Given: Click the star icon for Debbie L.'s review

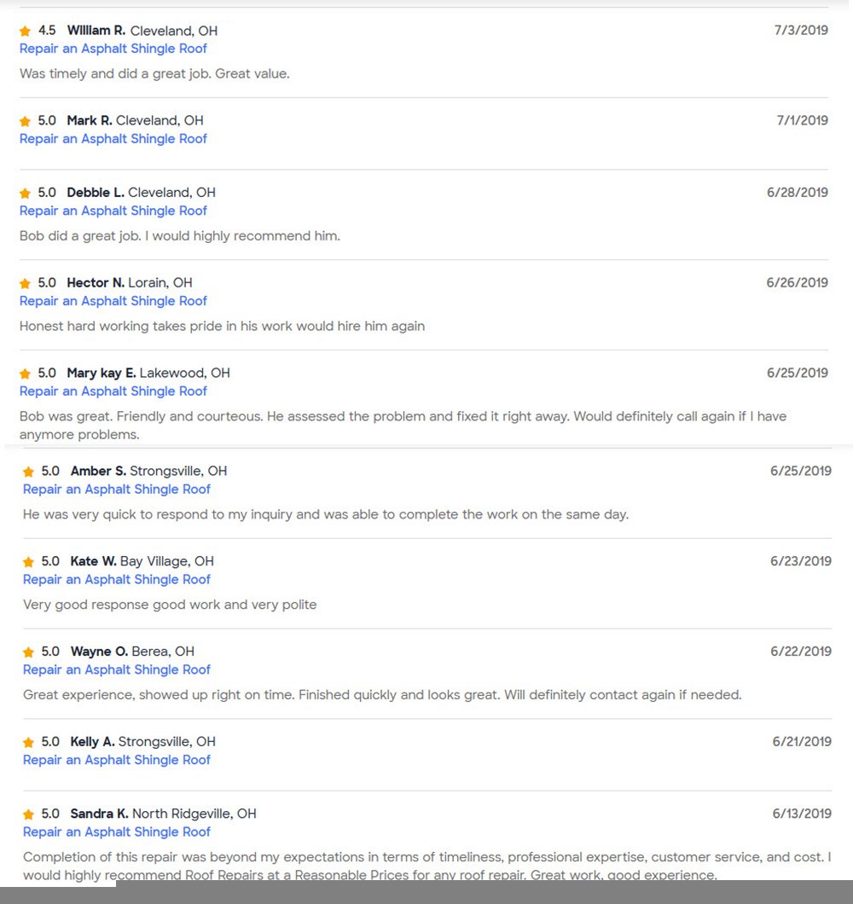Looking at the screenshot, I should [26, 194].
